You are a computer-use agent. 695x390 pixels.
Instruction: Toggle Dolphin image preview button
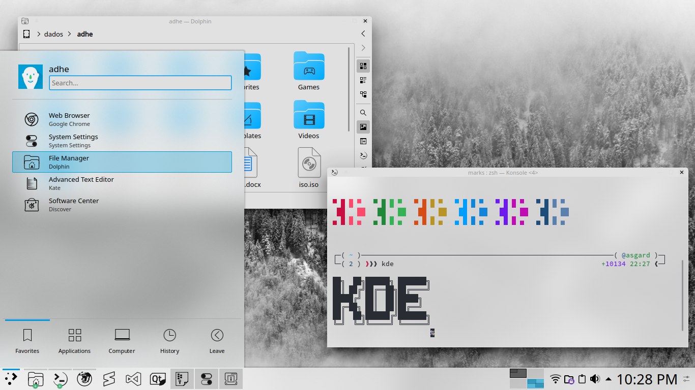tap(363, 127)
